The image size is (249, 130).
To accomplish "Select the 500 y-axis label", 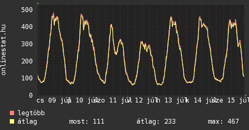I will [27, 10].
